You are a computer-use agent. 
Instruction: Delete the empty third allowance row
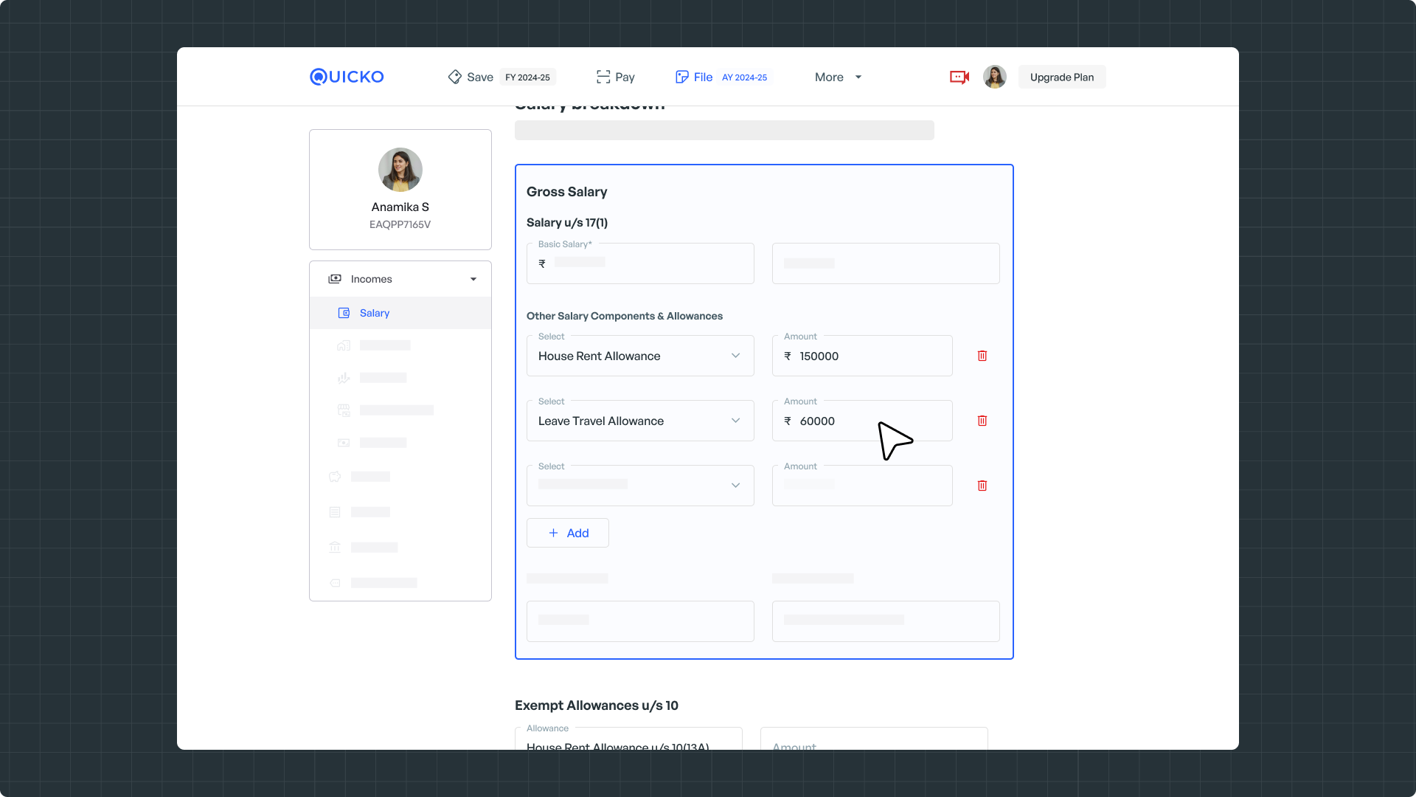tap(982, 486)
